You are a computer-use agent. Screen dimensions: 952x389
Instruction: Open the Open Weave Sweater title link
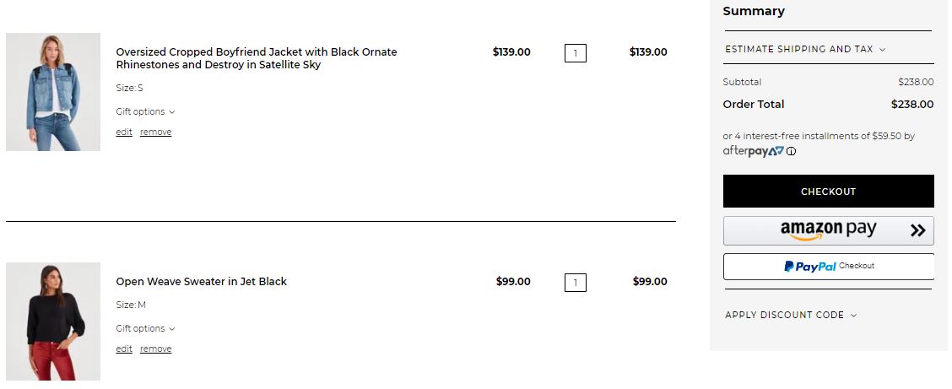(x=201, y=282)
